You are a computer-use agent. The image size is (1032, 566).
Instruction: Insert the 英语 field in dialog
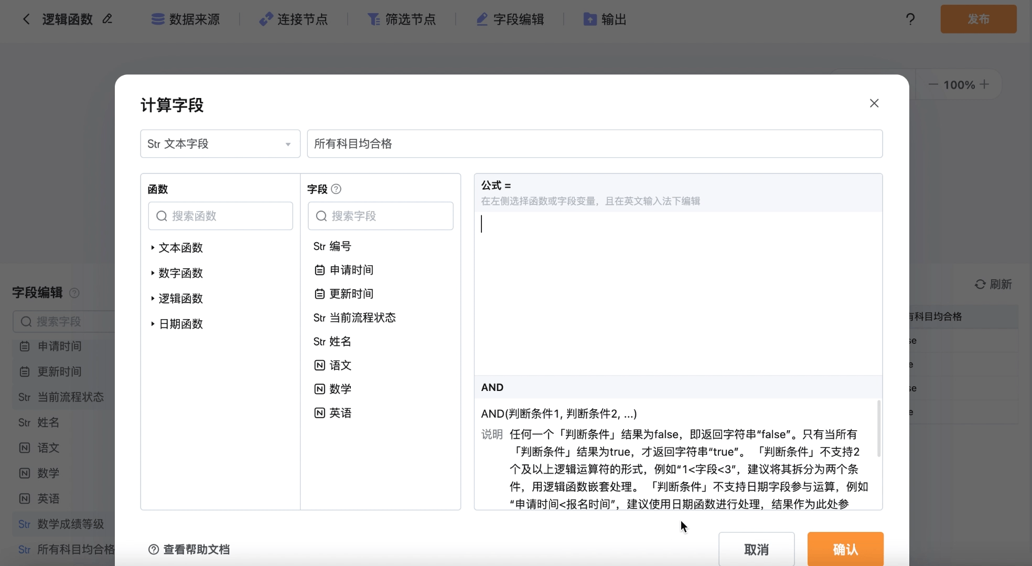pos(332,413)
